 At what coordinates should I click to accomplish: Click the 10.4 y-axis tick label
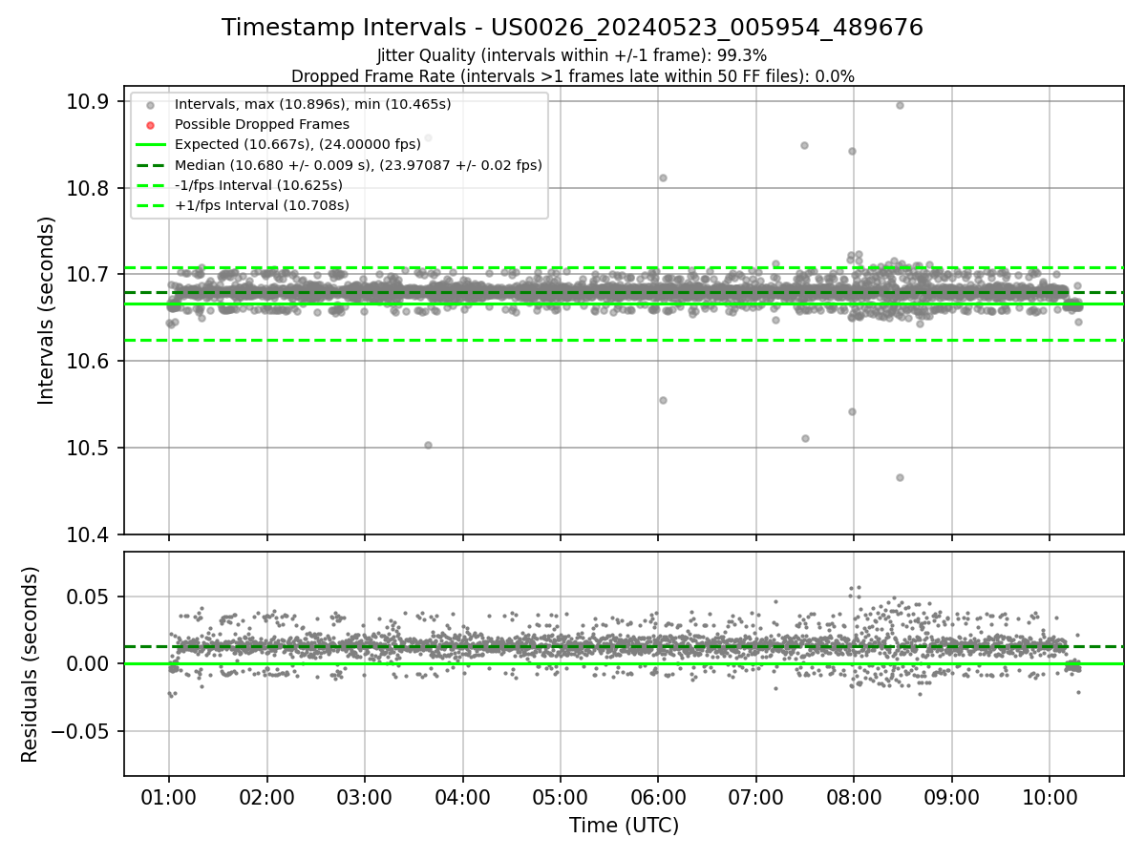[87, 534]
